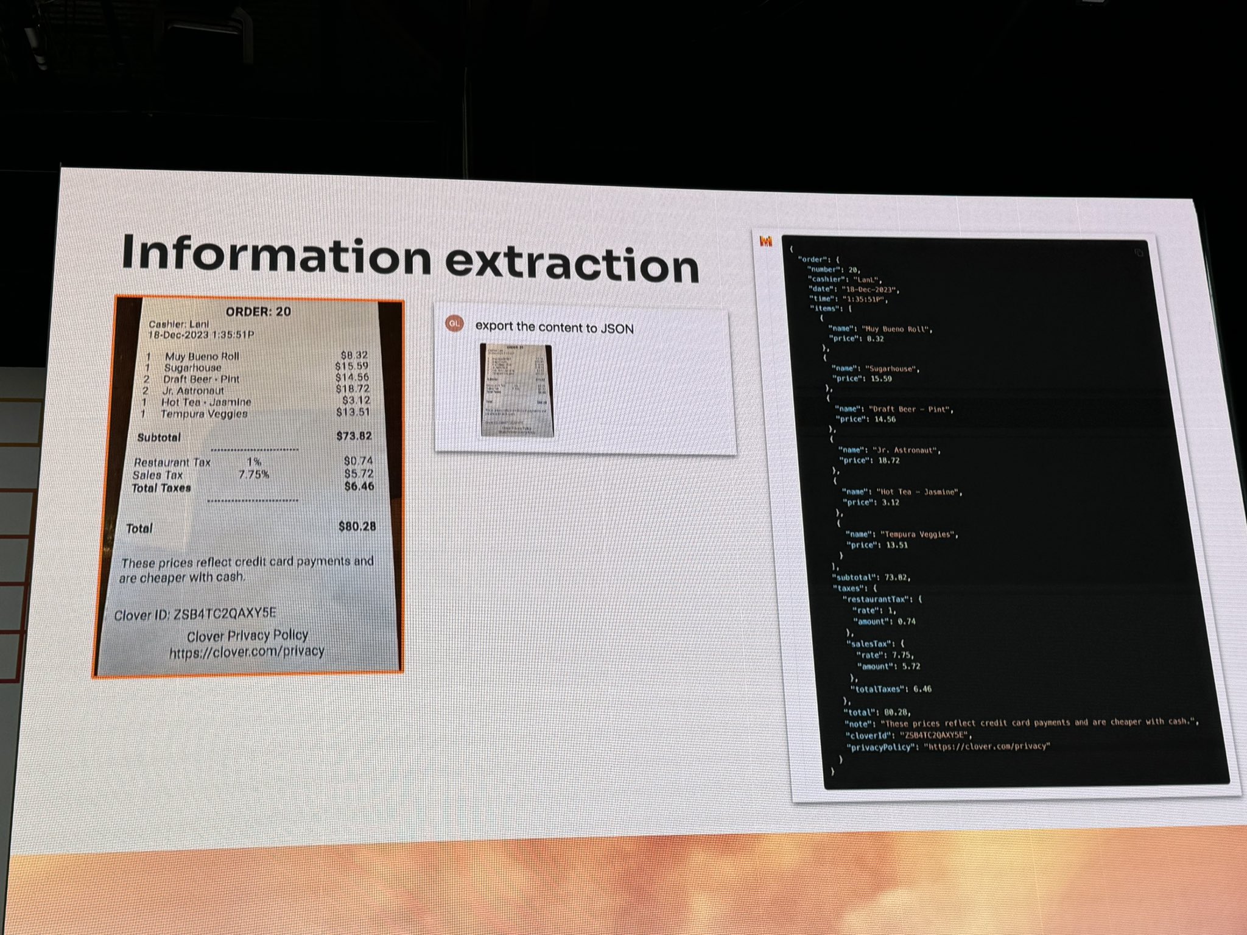Click the orange Mistral logo icon
Viewport: 1247px width, 935px height.
[765, 241]
